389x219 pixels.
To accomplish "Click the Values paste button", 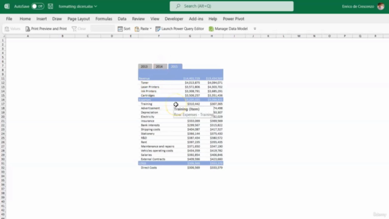I will point(12,29).
